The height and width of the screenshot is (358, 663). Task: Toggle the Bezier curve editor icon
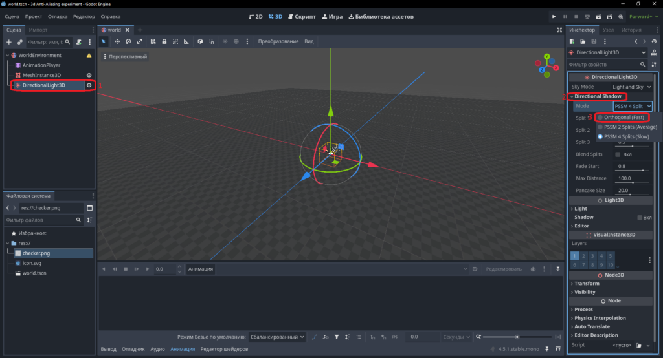(314, 337)
